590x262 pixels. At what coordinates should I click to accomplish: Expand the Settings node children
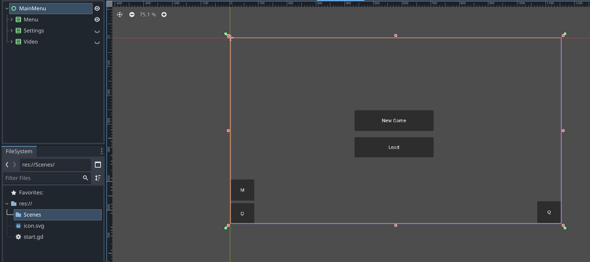(x=12, y=31)
